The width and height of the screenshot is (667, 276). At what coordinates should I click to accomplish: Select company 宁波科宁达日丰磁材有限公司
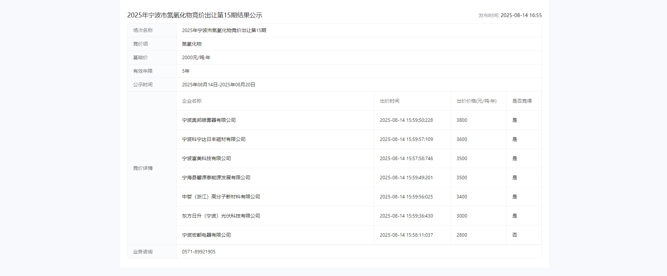[x=214, y=139]
